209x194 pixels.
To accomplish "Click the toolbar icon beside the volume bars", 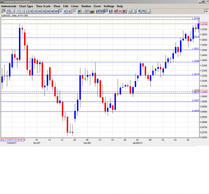I will [x=88, y=12].
